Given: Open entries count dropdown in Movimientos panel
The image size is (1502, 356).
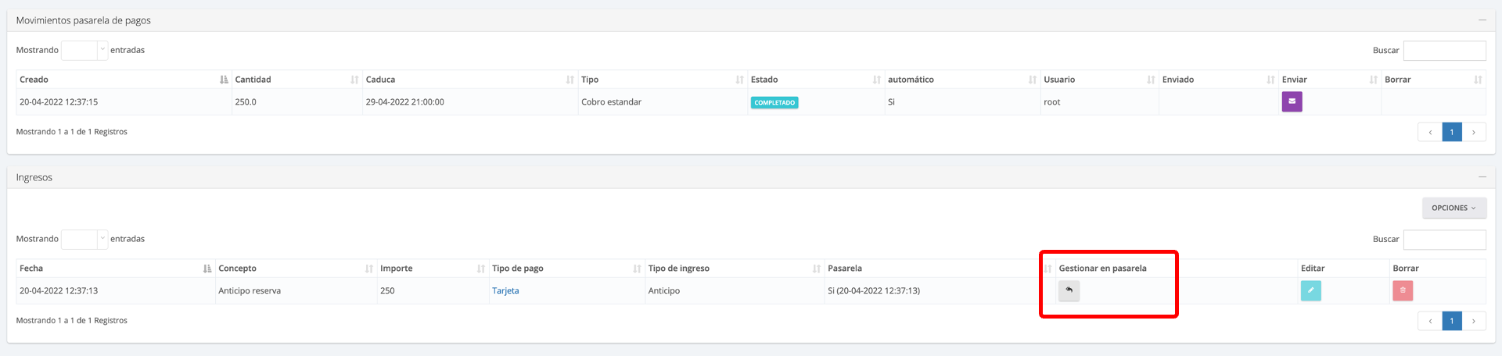Looking at the screenshot, I should tap(84, 50).
